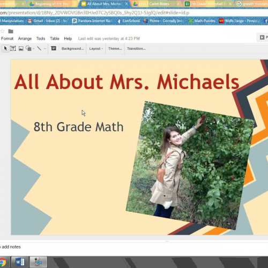Switch to Beginning of the Year tab
The image size is (268, 268).
(51, 4)
